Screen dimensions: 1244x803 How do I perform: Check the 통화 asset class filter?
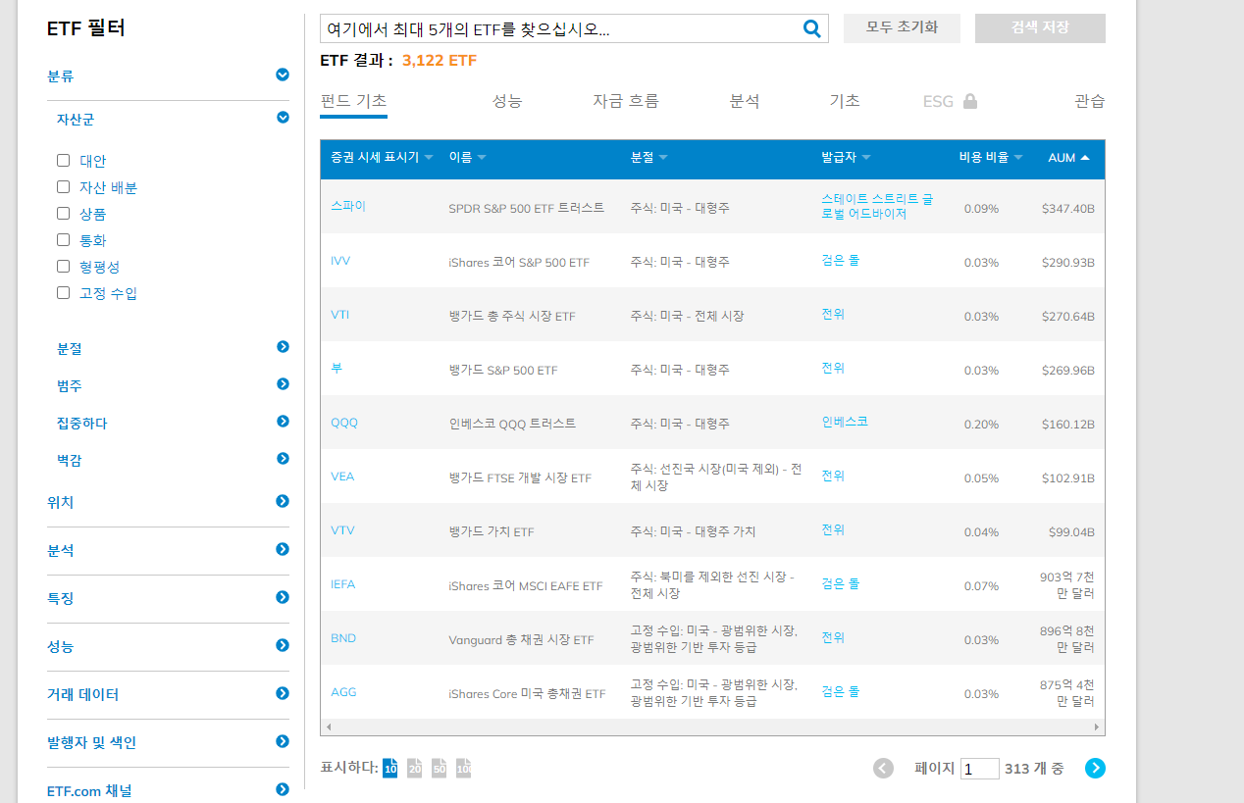(x=63, y=239)
